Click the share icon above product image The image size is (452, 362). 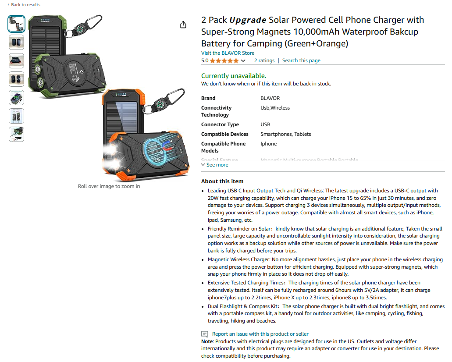click(183, 25)
